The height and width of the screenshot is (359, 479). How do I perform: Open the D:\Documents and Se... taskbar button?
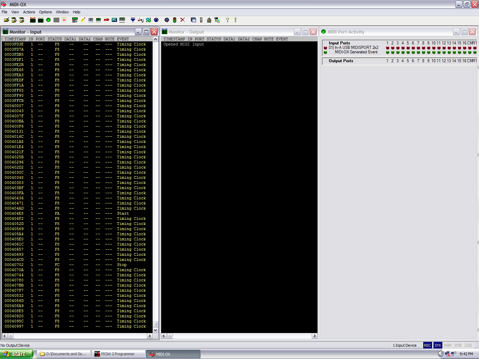click(64, 354)
